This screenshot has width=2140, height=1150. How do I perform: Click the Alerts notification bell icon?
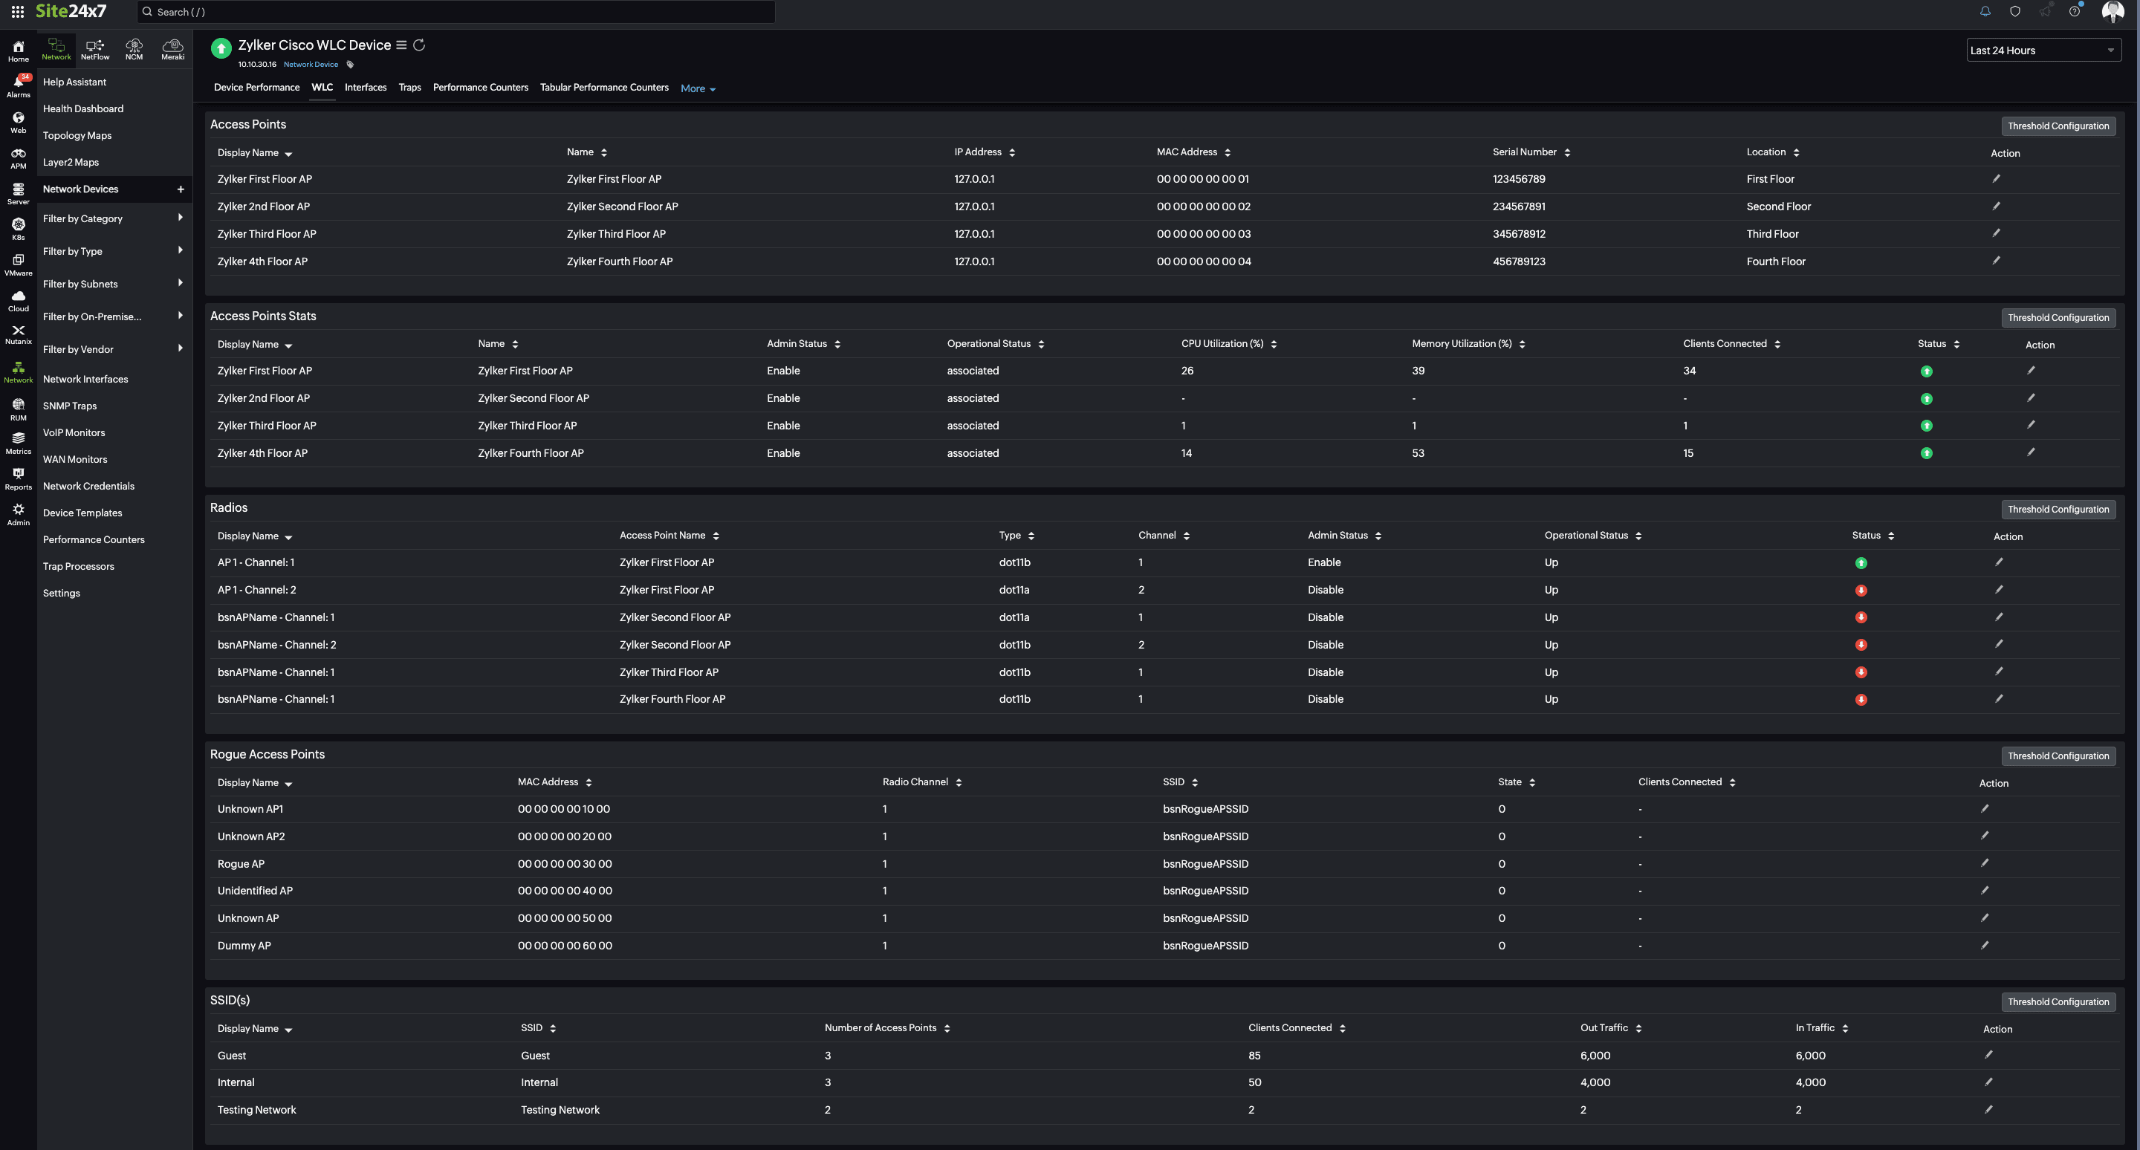pos(1985,13)
